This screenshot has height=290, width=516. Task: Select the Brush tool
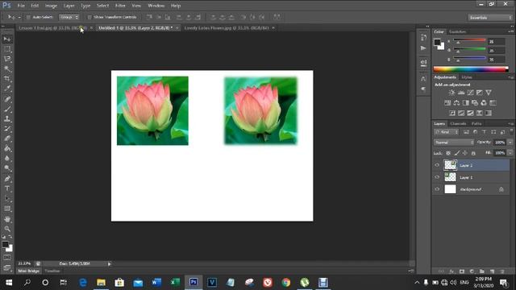point(7,109)
